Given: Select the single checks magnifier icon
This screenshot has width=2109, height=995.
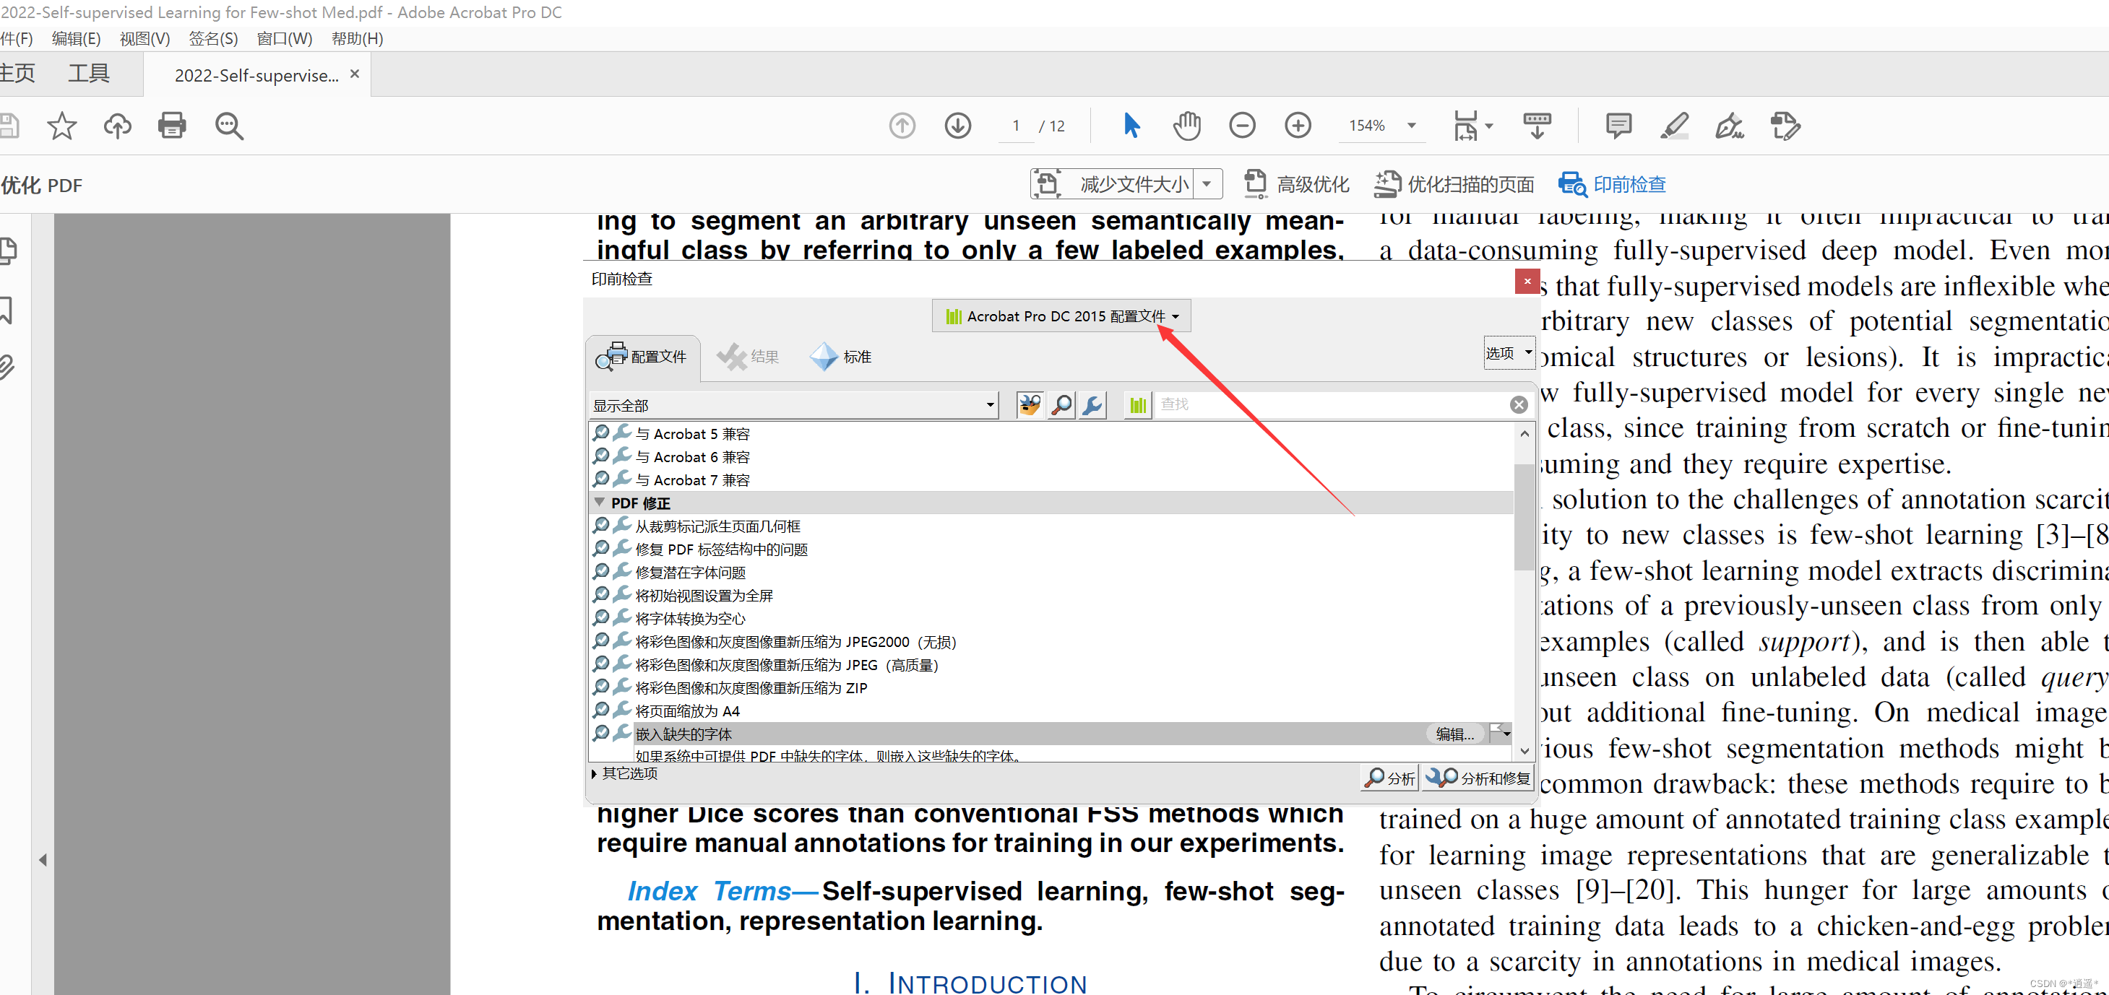Looking at the screenshot, I should (1062, 405).
